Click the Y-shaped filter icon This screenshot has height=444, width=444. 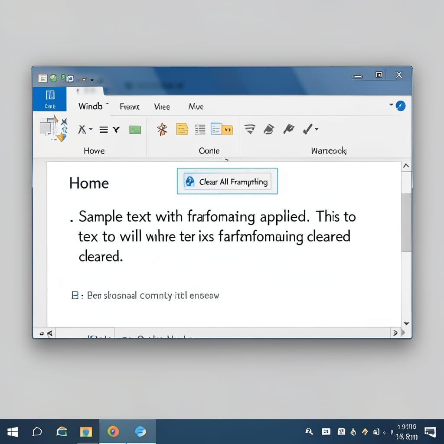click(116, 130)
